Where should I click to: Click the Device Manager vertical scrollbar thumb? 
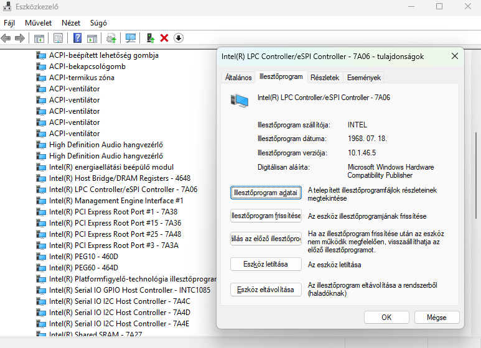tap(476, 175)
